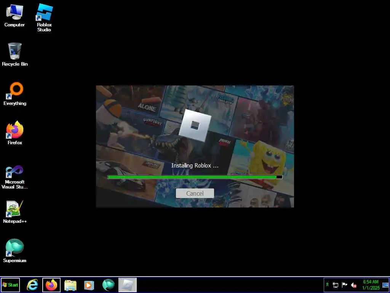Screen dimensions: 390x293
Task: Select the Supermium desktop shortcut
Action: 15,251
